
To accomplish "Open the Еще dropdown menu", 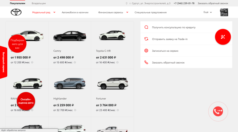I will click(208, 12).
